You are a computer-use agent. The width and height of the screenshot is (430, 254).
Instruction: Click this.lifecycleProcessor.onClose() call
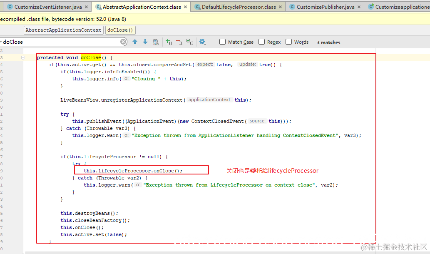[x=133, y=171]
